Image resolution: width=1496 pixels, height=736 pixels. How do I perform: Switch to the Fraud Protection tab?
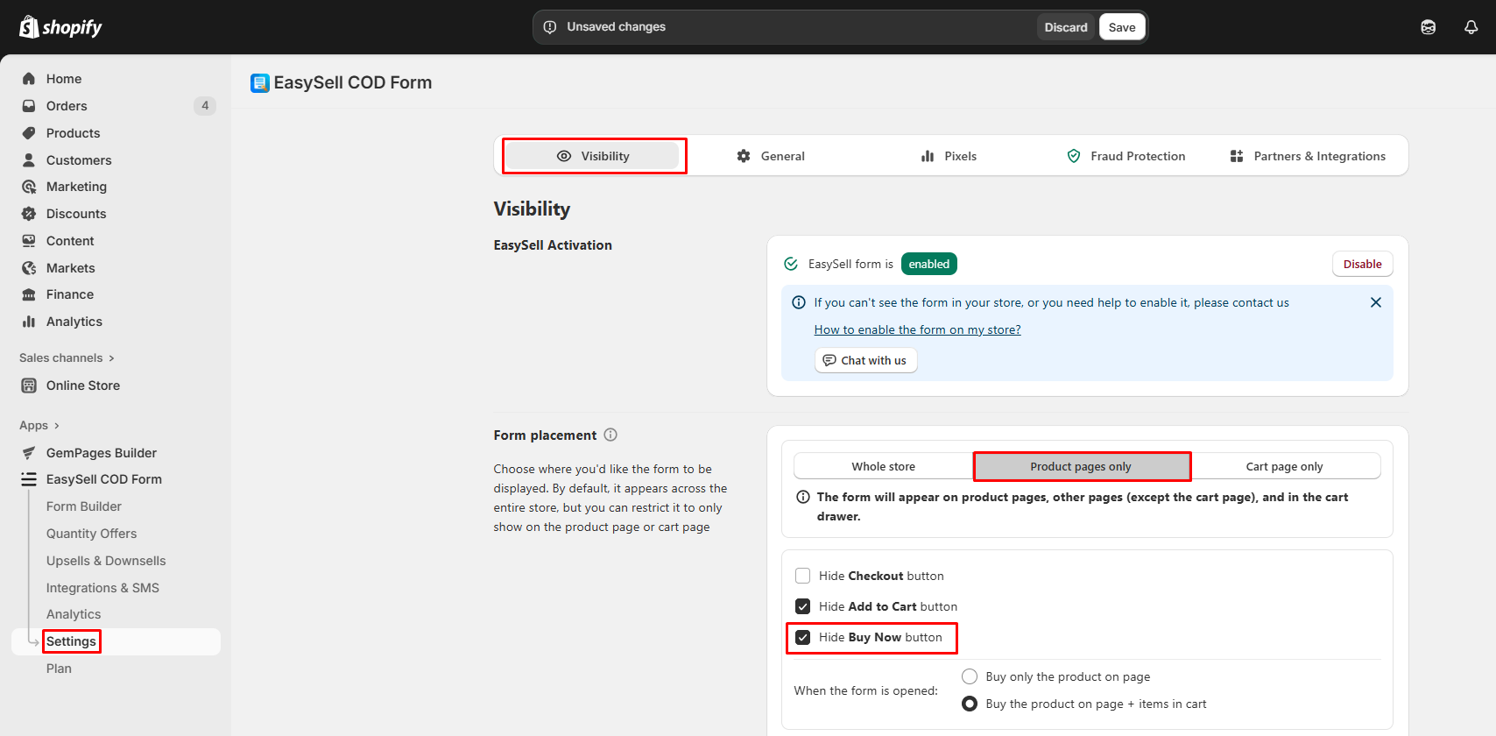(x=1126, y=156)
